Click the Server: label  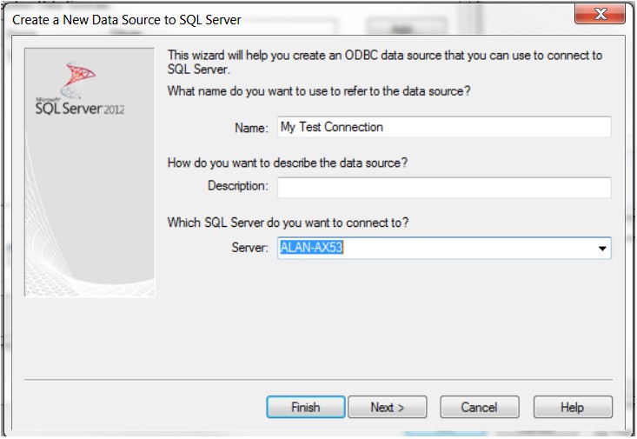(x=249, y=247)
